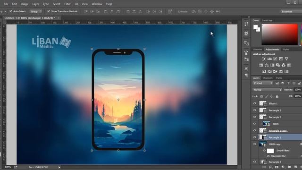Lock all layer attributes padlock
302x170 pixels.
[277, 96]
